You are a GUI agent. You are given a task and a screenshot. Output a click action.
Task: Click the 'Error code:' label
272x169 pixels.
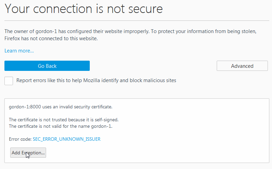tap(20, 139)
